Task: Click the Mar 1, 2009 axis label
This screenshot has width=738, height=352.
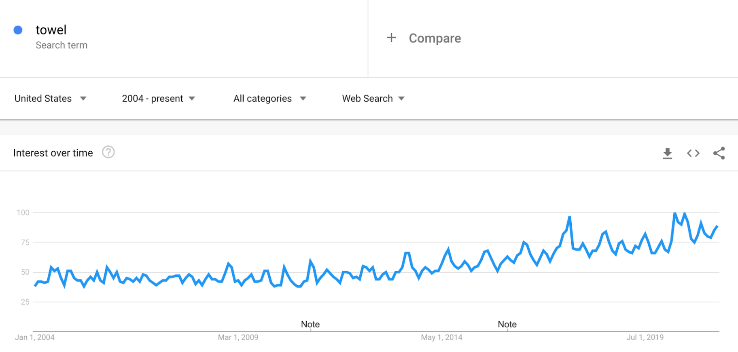Action: (238, 337)
